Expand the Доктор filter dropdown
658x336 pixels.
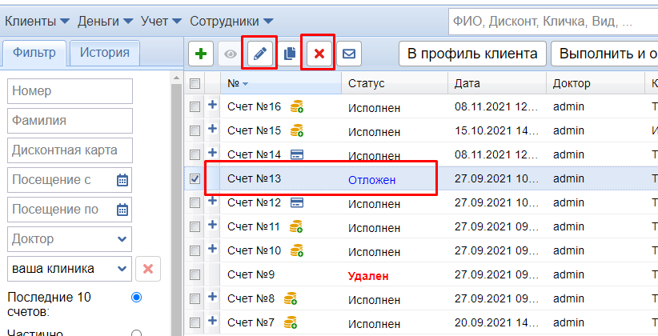pyautogui.click(x=122, y=238)
